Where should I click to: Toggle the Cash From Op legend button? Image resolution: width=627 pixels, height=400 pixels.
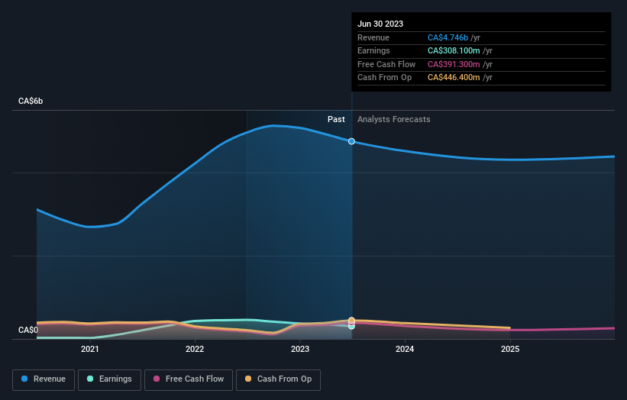(x=278, y=379)
